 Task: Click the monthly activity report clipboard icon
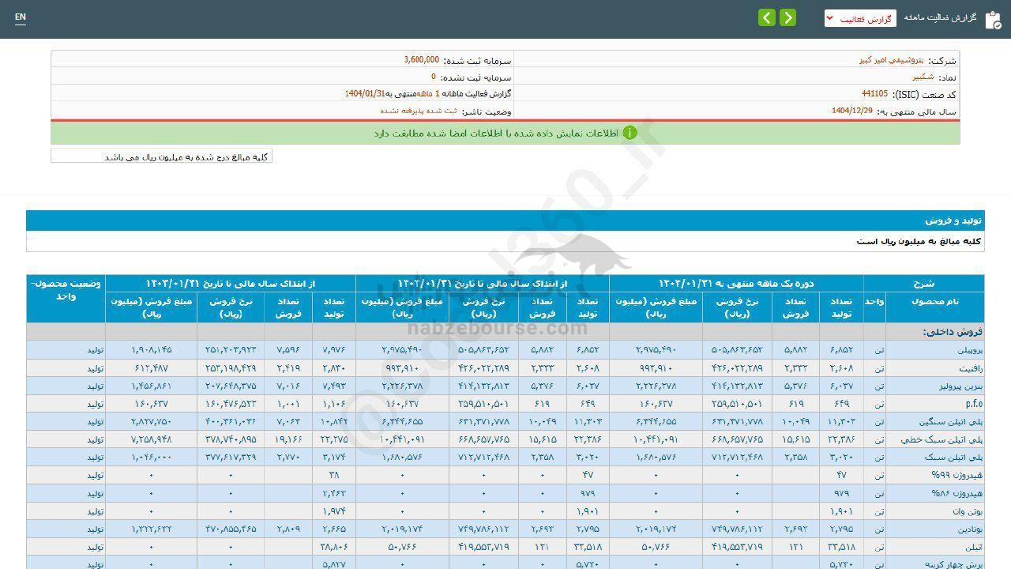(993, 20)
